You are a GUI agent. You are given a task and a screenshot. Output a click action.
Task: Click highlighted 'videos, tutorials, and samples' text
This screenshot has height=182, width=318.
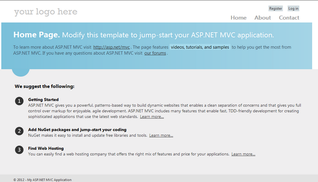(200, 47)
